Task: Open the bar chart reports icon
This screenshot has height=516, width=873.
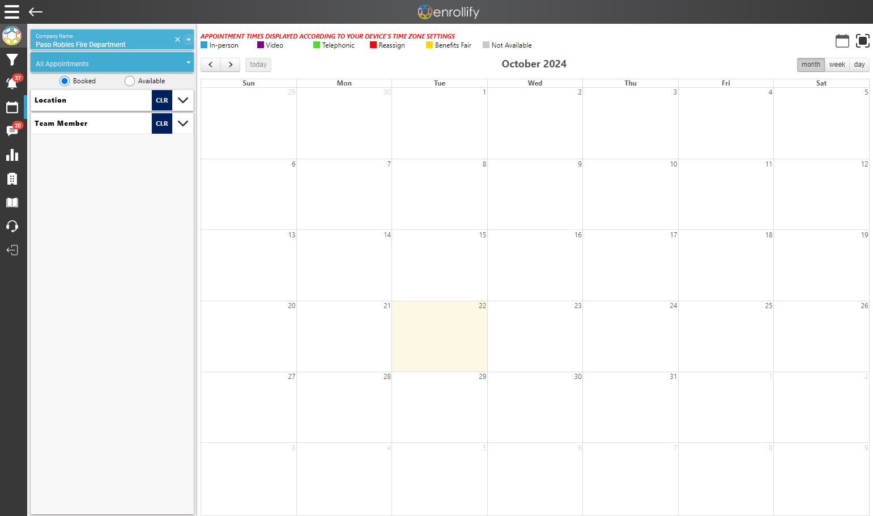Action: (12, 155)
